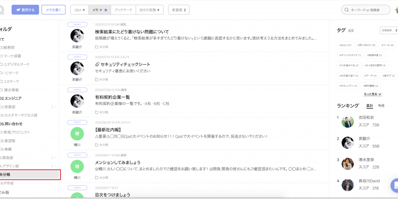Open 英駿介's avatar in the ranking list
This screenshot has height=199, width=398.
348,143
